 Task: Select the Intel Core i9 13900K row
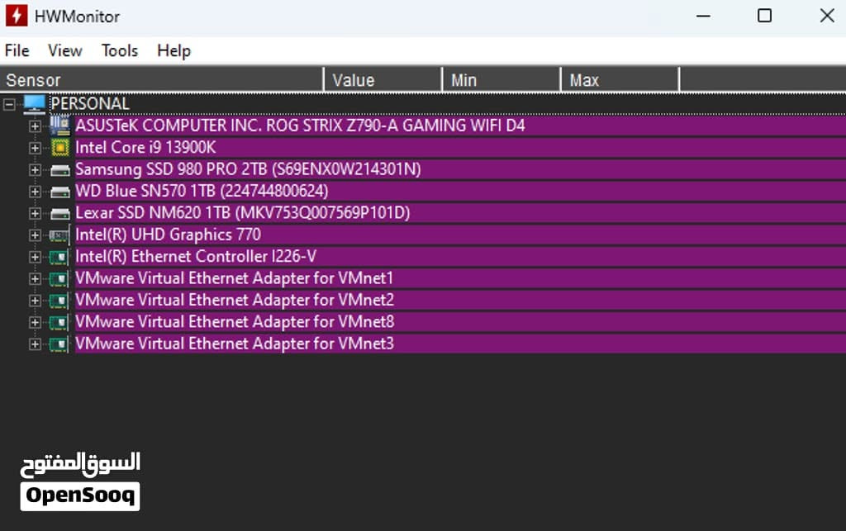point(459,147)
